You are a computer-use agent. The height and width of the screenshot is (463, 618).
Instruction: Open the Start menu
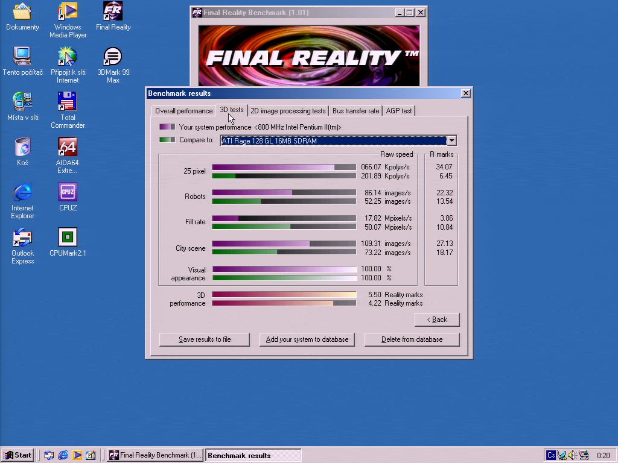click(x=18, y=455)
